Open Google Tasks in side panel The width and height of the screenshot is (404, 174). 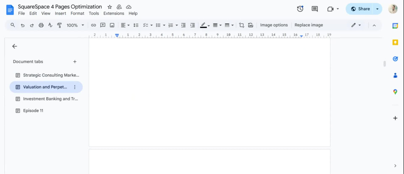pos(395,59)
